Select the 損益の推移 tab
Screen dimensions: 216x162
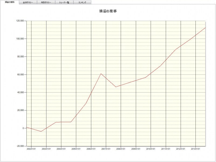coord(9,2)
